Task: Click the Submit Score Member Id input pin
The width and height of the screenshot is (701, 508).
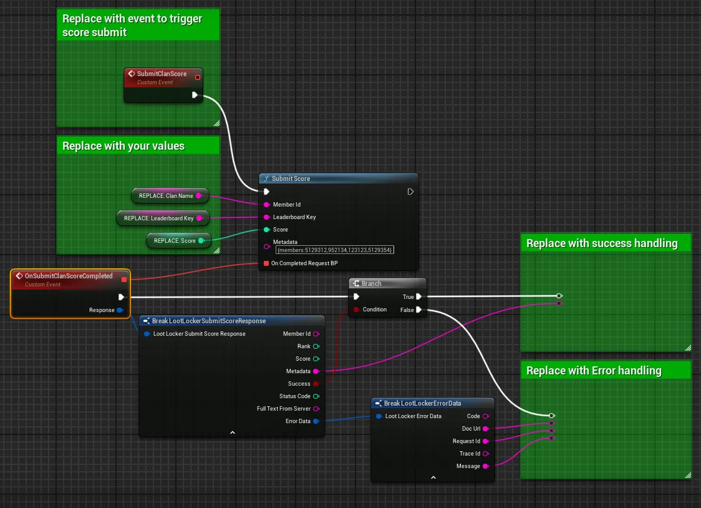Action: pyautogui.click(x=266, y=204)
